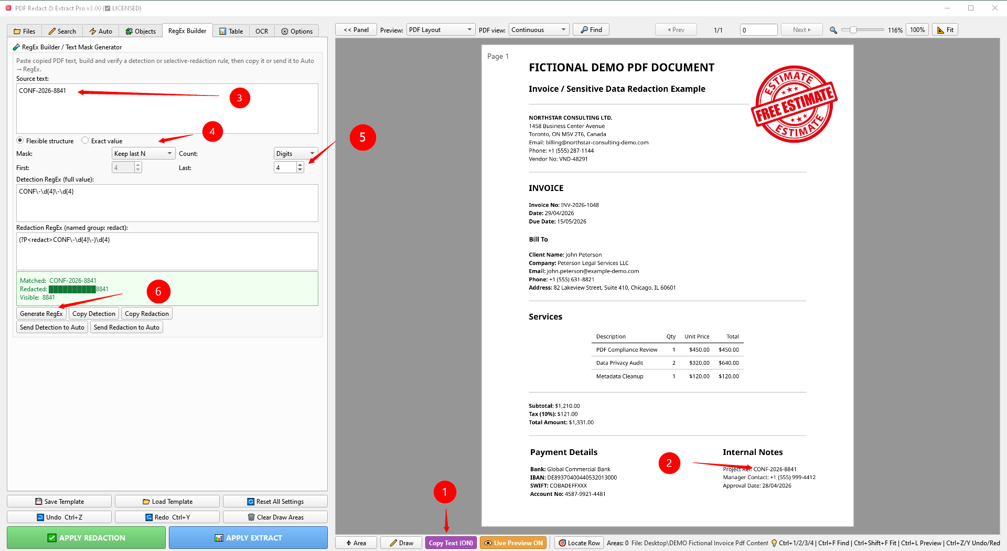Image resolution: width=1007 pixels, height=551 pixels.
Task: Open the Files tab
Action: coord(25,31)
